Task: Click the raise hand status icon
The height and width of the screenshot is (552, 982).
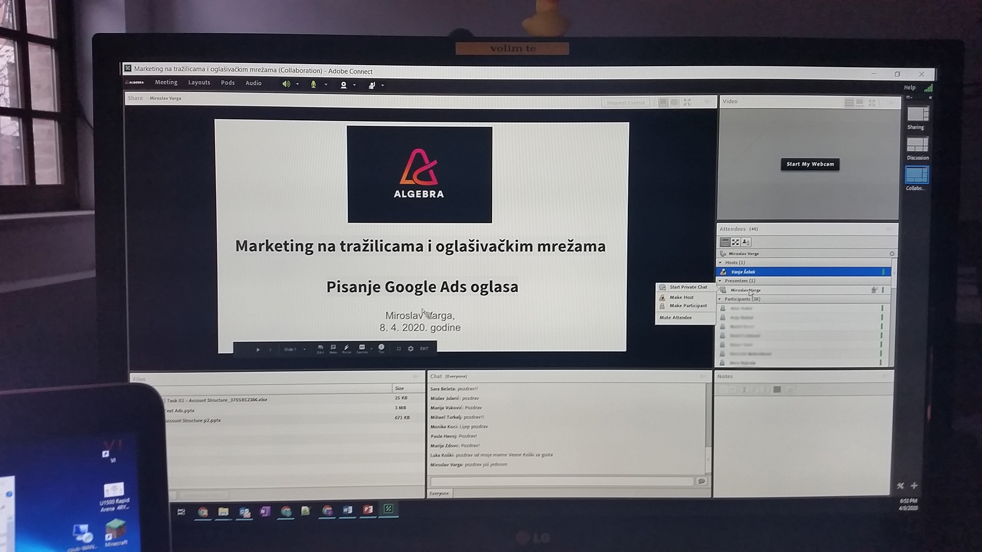Action: pyautogui.click(x=372, y=86)
